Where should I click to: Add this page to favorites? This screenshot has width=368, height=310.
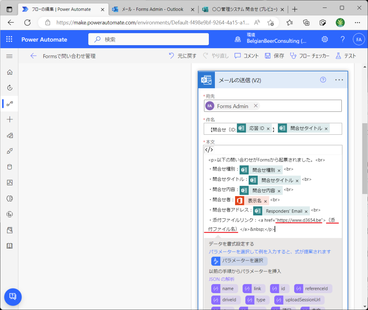point(270,23)
